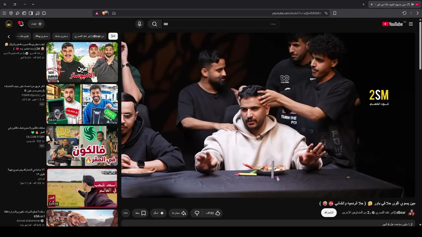Click the music note toolbar icon
422x237 pixels.
[x=37, y=13]
